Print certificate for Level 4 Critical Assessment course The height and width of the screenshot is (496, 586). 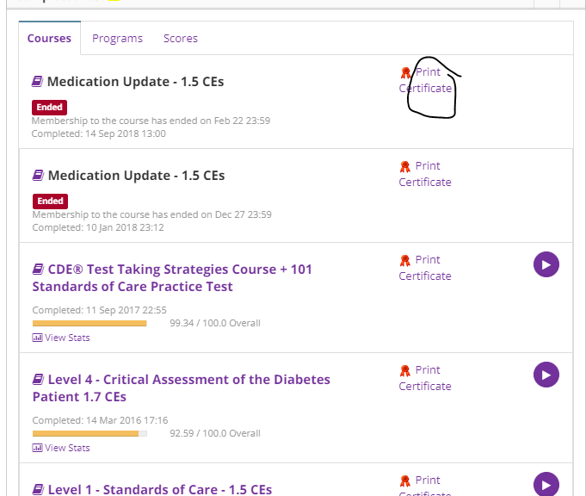tap(425, 378)
